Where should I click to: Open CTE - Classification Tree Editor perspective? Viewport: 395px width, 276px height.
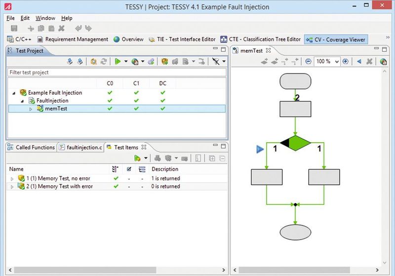pyautogui.click(x=261, y=39)
